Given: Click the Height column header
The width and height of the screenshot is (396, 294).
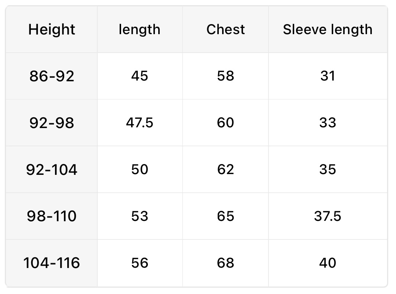Looking at the screenshot, I should click(x=52, y=30).
